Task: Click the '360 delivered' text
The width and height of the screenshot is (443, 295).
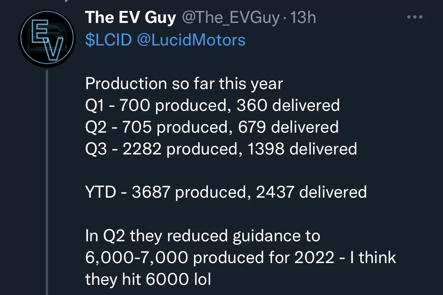Action: click(x=288, y=105)
